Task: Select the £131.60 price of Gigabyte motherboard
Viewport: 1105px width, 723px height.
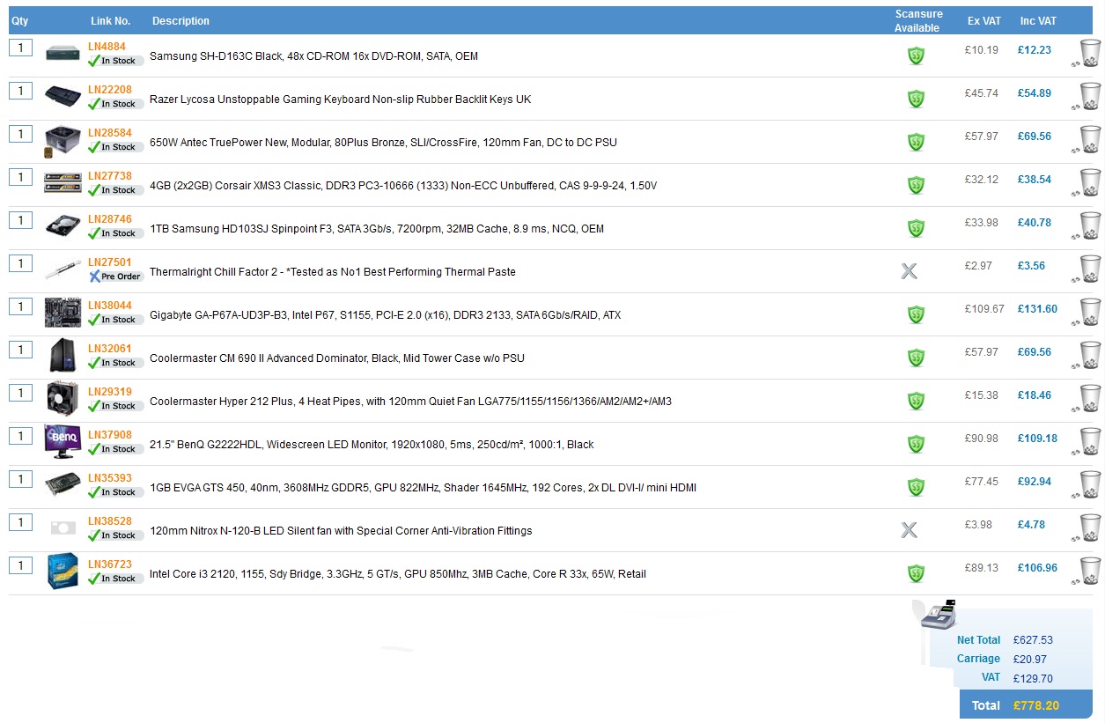Action: (x=1037, y=309)
